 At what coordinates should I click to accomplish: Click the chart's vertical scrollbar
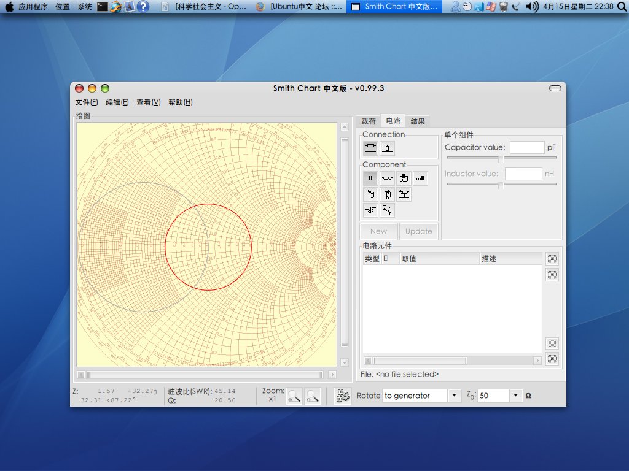pyautogui.click(x=345, y=242)
